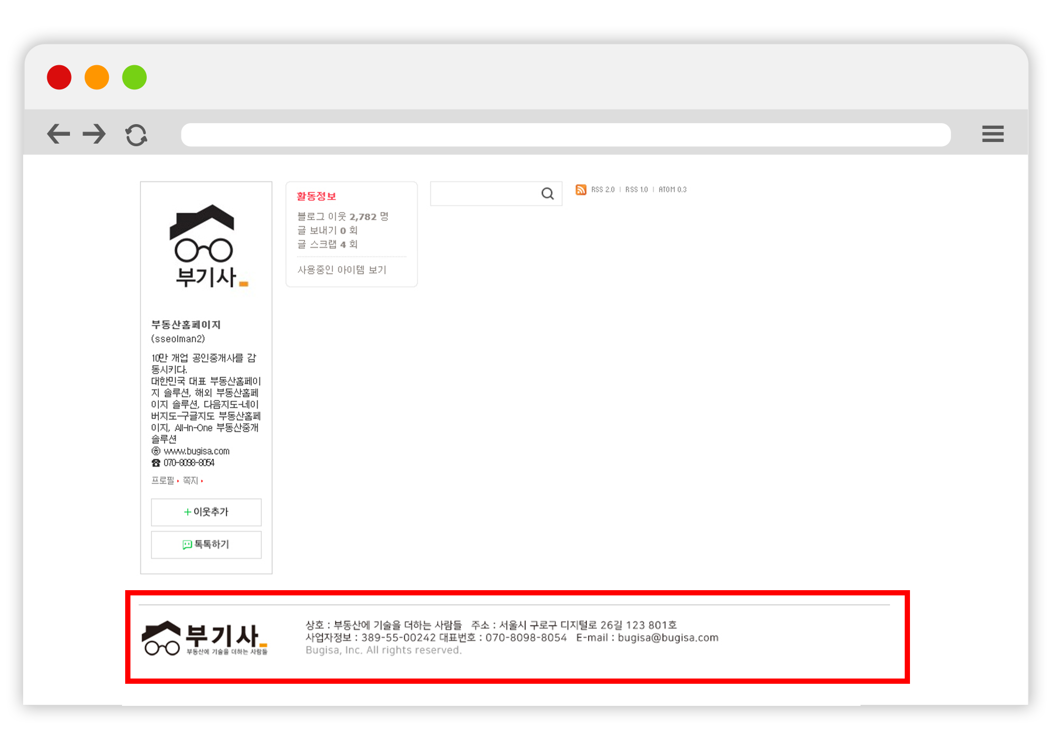
Task: Click 글 보내기 0 회 text
Action: [328, 230]
